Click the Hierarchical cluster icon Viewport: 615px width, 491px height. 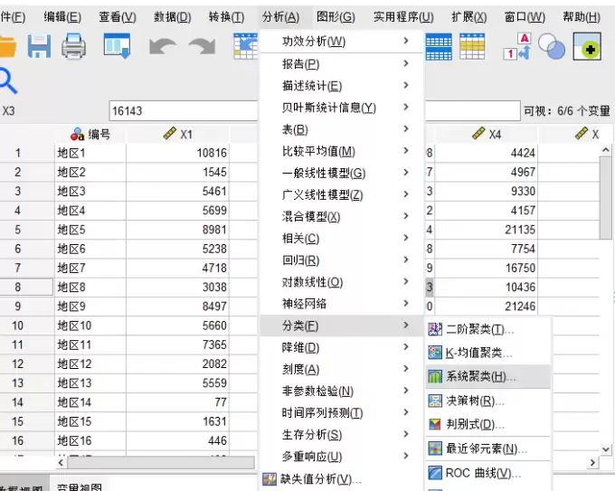tap(435, 376)
